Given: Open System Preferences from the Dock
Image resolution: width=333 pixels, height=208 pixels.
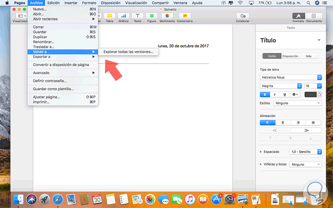Looking at the screenshot, I should point(229,199).
